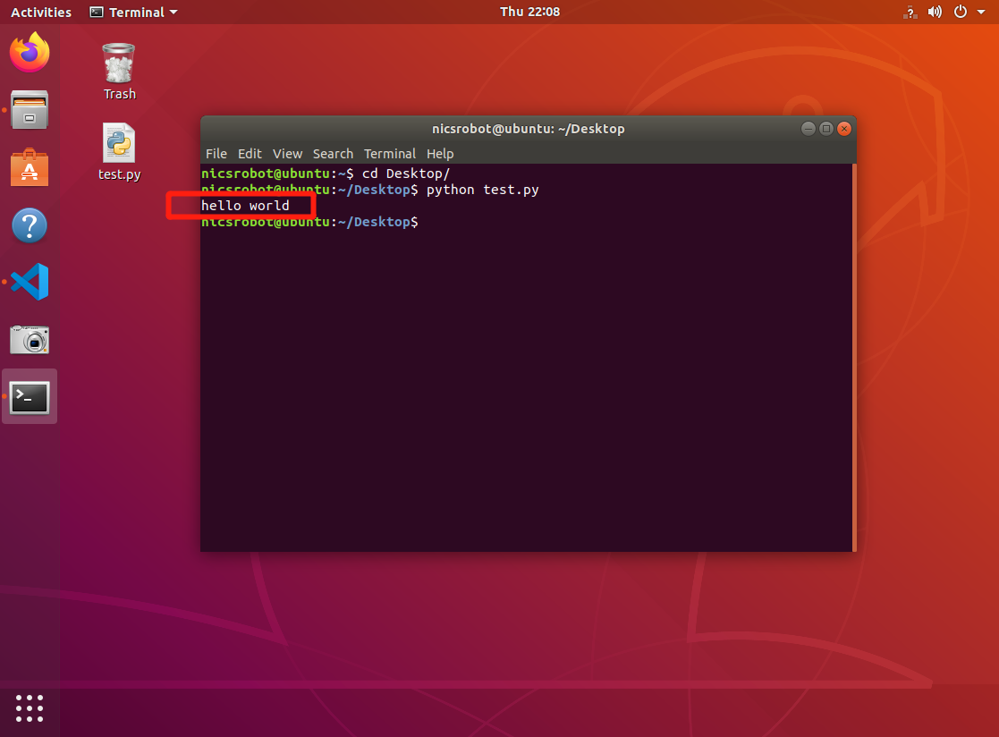The height and width of the screenshot is (737, 999).
Task: Click the 'python test.py' command text
Action: coord(482,190)
